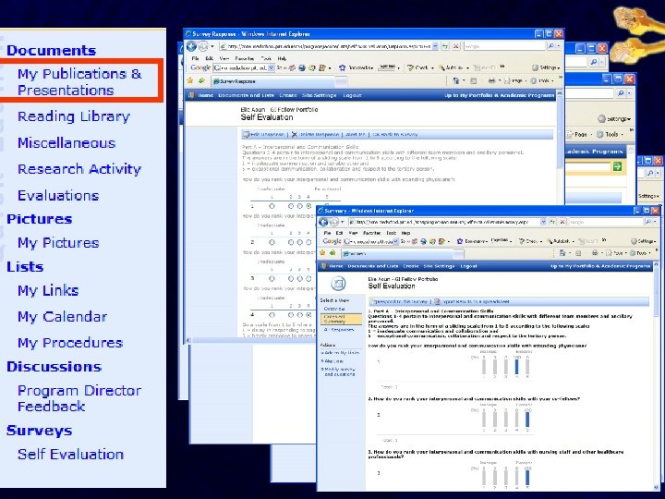Click export to spreadsheet icon in Summary window
The height and width of the screenshot is (499, 665).
437,301
